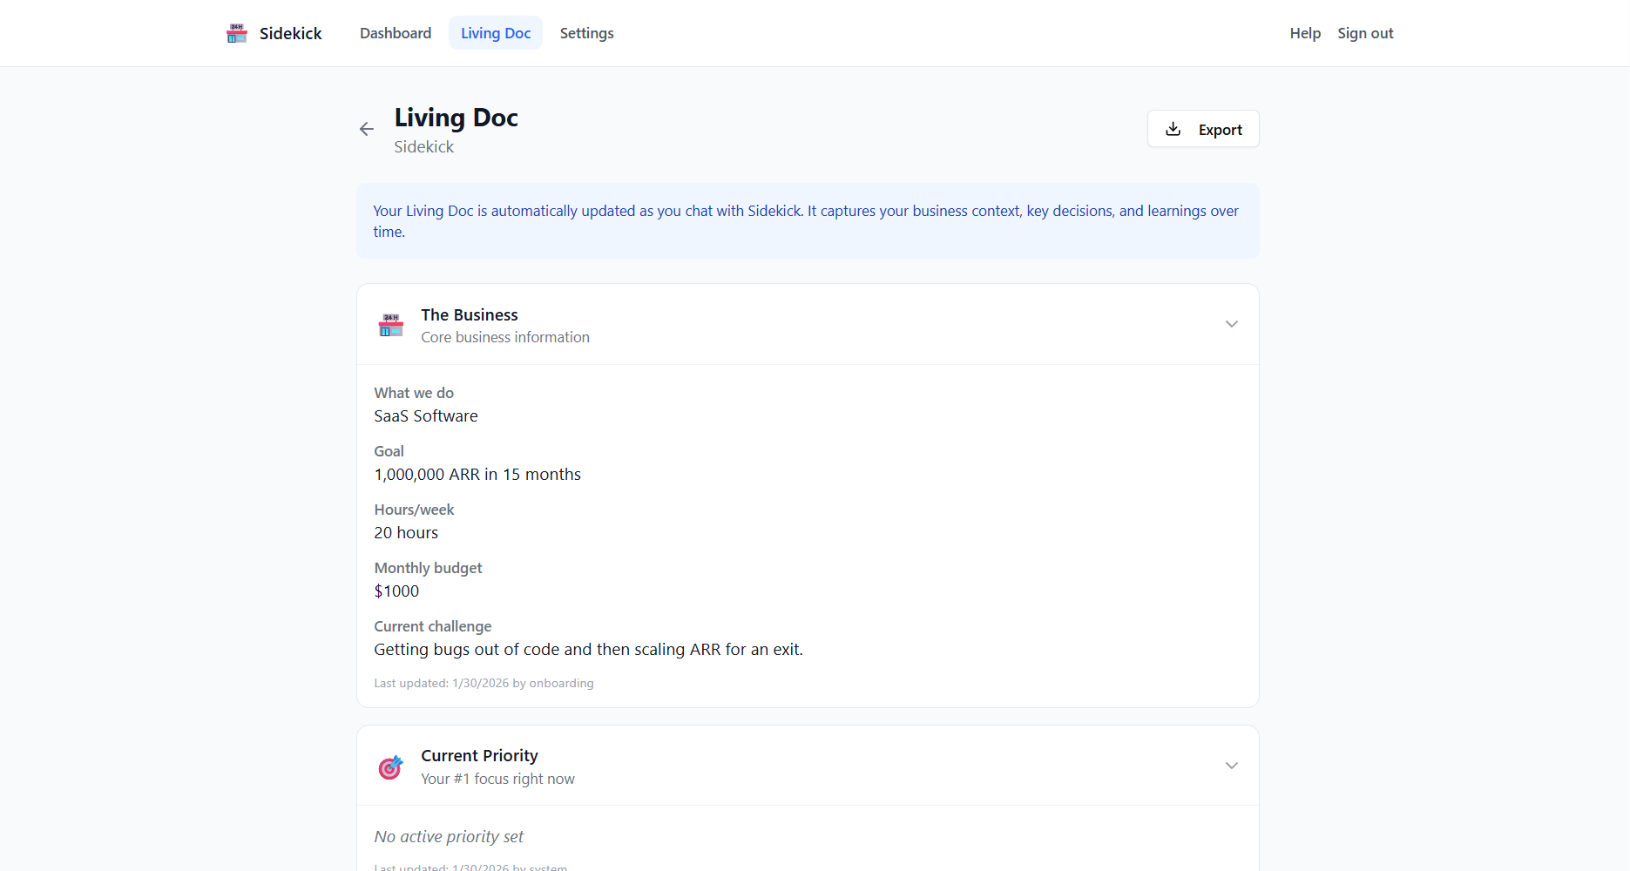Click the Sidekick brand name text

290,32
